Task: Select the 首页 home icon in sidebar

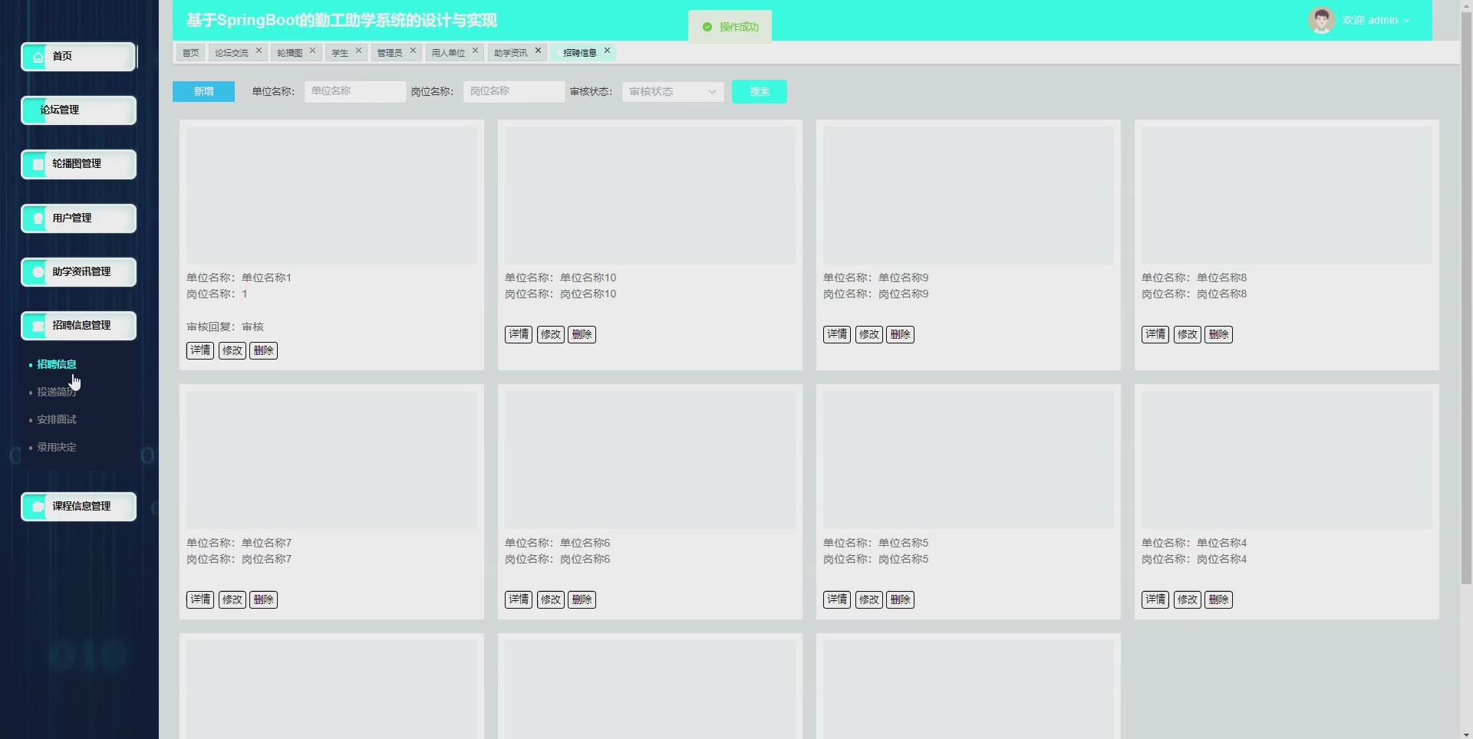Action: (x=37, y=56)
